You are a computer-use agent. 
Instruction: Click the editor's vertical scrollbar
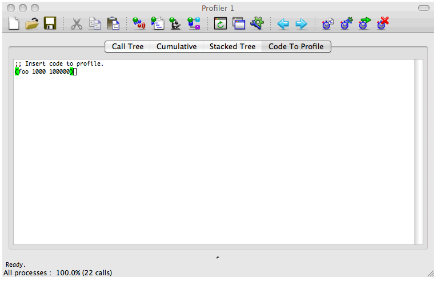tap(418, 152)
